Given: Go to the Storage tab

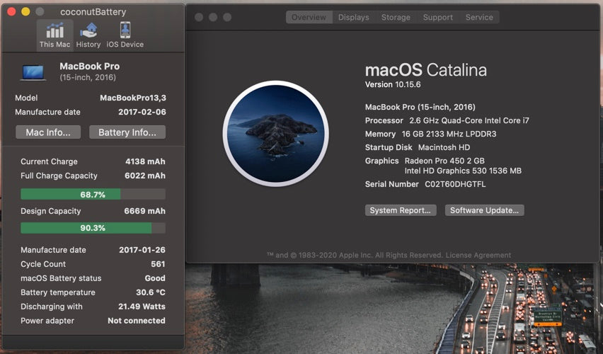Looking at the screenshot, I should (x=396, y=17).
